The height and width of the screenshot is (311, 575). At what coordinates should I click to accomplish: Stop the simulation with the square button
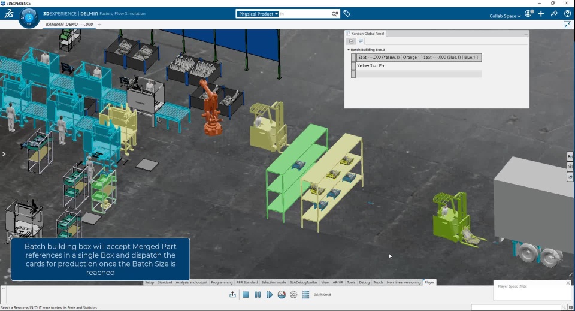[x=246, y=294]
